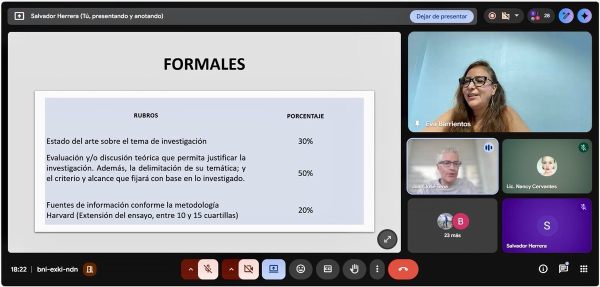This screenshot has height=287, width=600.
Task: Click muted mic icon on Nancy Cervantes tile
Action: (583, 147)
